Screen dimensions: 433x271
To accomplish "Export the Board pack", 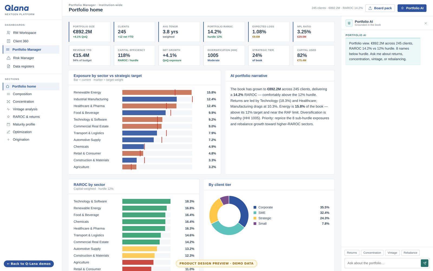I will (x=380, y=8).
